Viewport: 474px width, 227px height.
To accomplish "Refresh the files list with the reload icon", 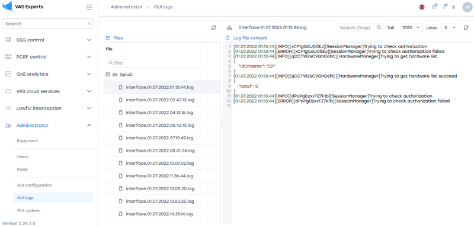I will tap(214, 27).
